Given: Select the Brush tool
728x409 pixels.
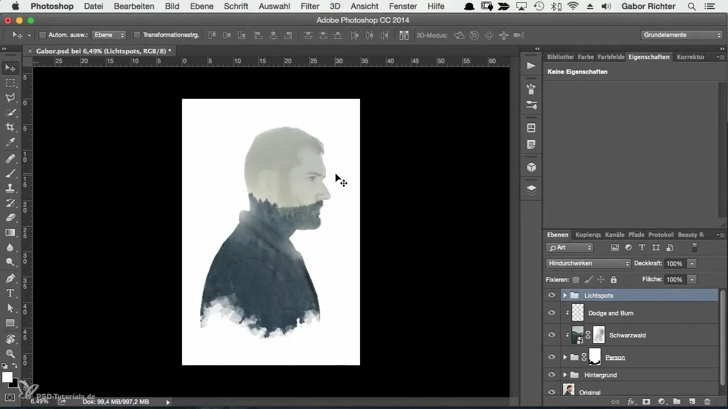Looking at the screenshot, I should pyautogui.click(x=10, y=173).
